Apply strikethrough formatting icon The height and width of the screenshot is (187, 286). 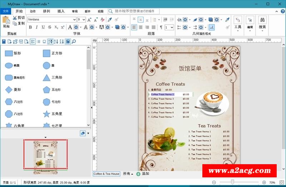click(x=50, y=27)
